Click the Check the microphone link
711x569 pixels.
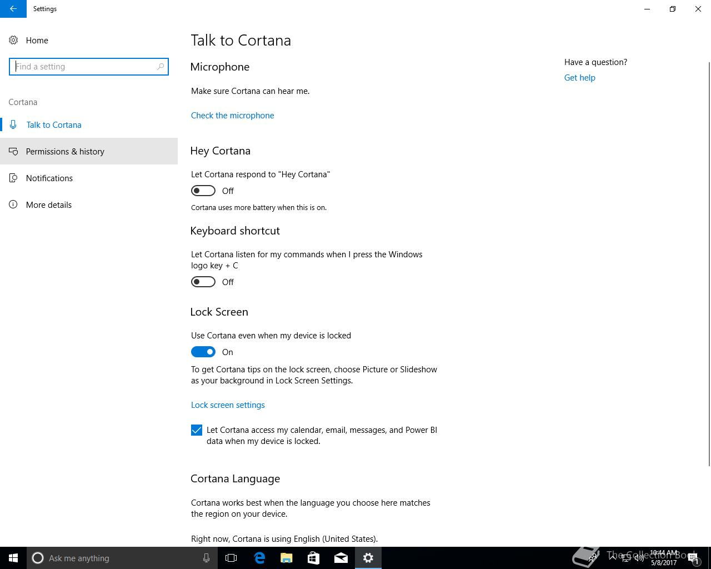pyautogui.click(x=232, y=116)
